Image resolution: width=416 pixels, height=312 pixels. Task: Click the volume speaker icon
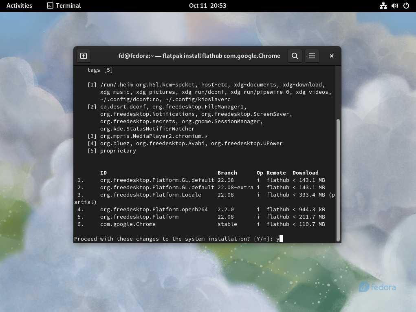[394, 6]
